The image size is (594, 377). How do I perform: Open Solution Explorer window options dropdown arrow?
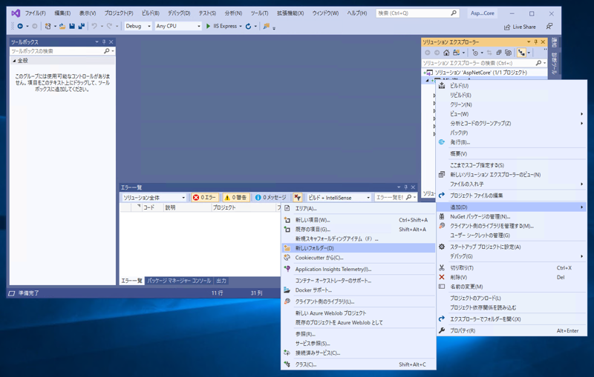pos(529,42)
